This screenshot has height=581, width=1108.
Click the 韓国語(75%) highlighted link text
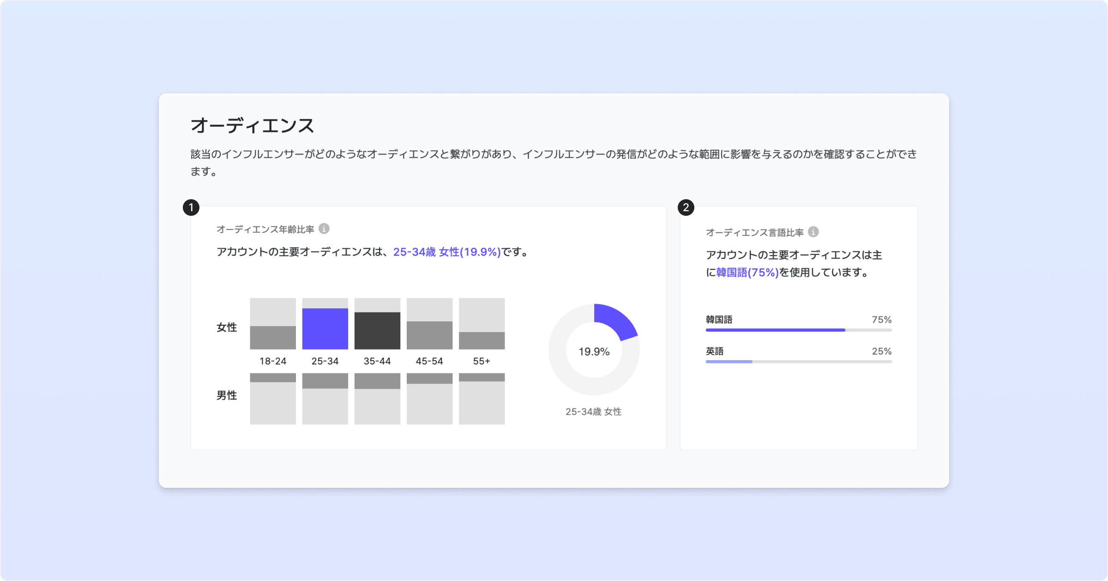(x=747, y=273)
